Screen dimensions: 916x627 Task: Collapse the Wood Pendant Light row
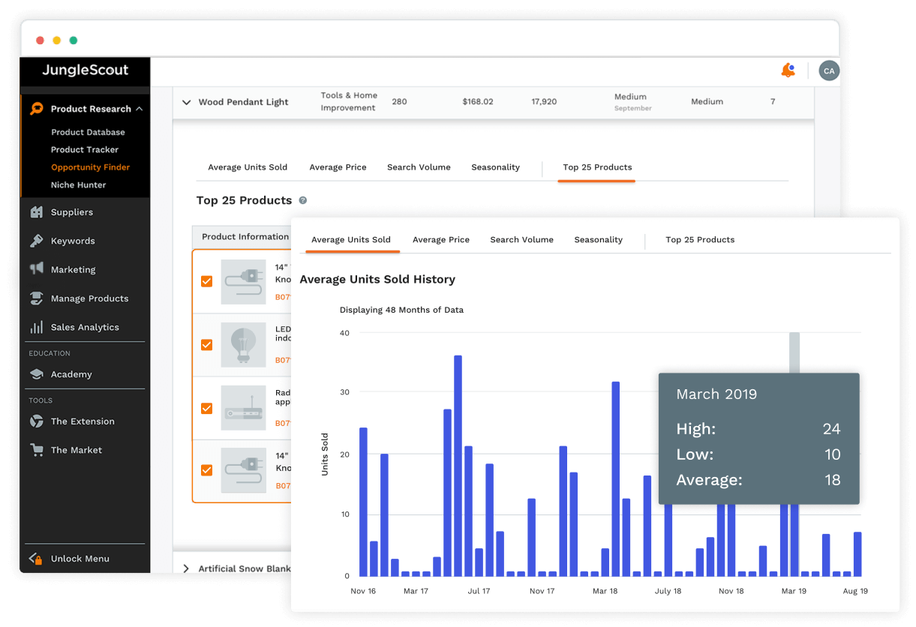coord(186,103)
